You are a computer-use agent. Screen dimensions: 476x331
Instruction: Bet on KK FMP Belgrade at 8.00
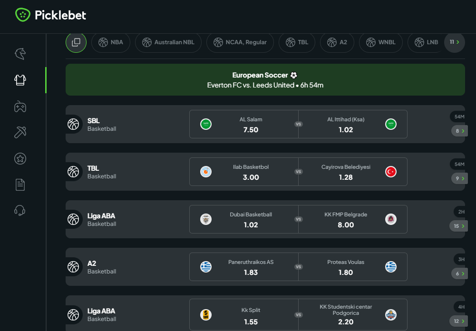click(x=353, y=219)
